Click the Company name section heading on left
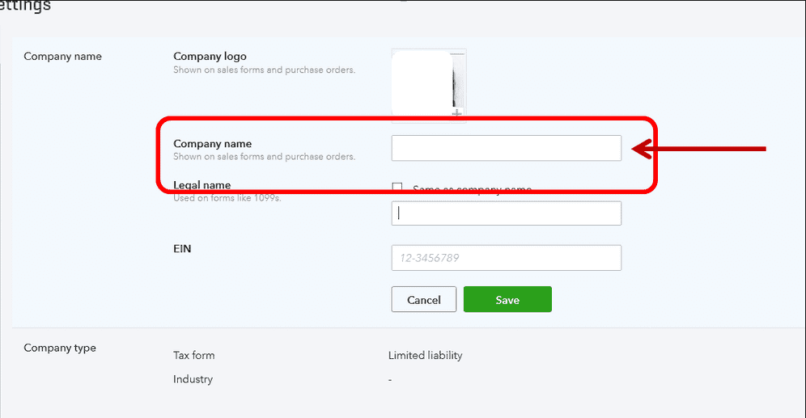The width and height of the screenshot is (806, 418). click(x=62, y=57)
